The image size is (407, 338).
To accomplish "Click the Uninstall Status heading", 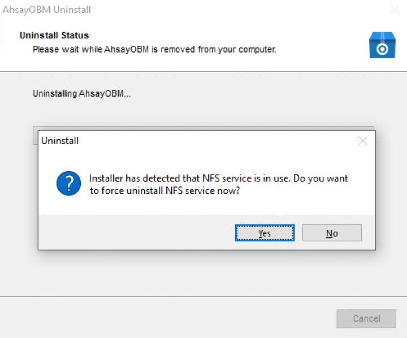I will pyautogui.click(x=54, y=36).
